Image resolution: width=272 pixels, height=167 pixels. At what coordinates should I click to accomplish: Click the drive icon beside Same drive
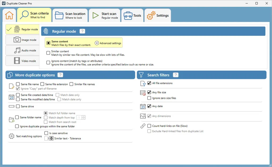[x=11, y=106]
